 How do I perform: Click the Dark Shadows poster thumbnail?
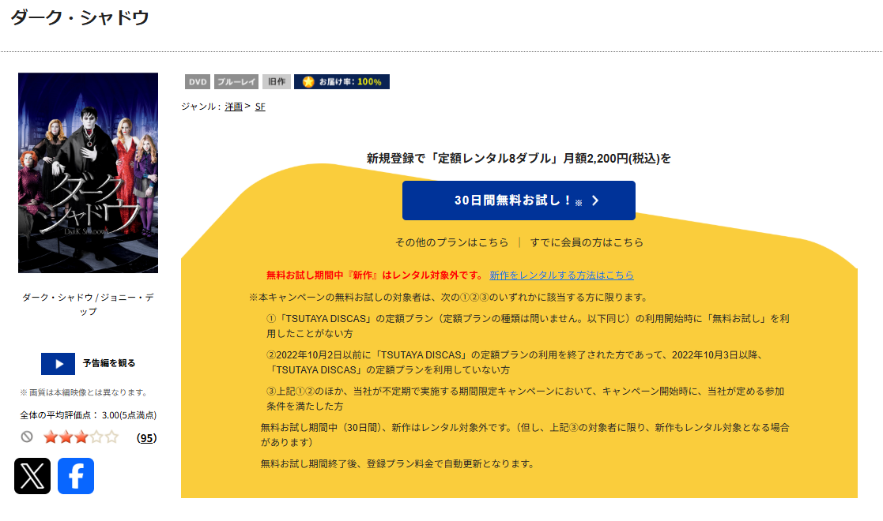(88, 173)
